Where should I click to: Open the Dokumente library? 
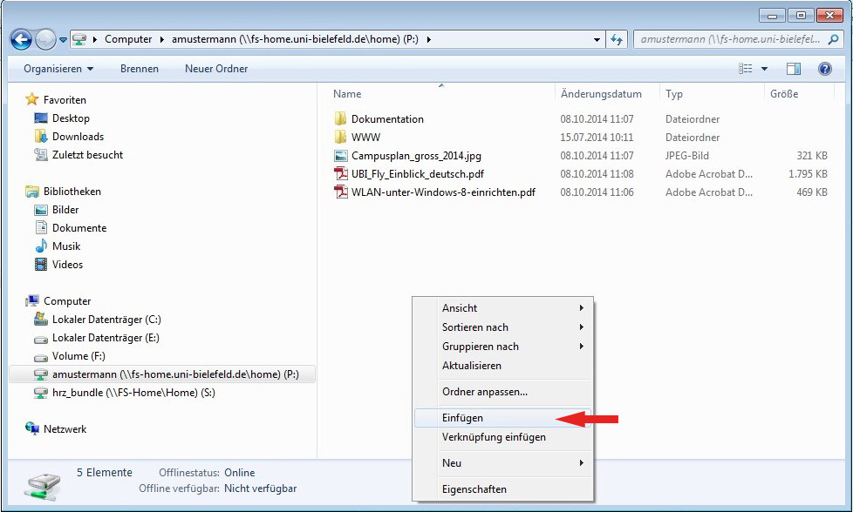[79, 228]
